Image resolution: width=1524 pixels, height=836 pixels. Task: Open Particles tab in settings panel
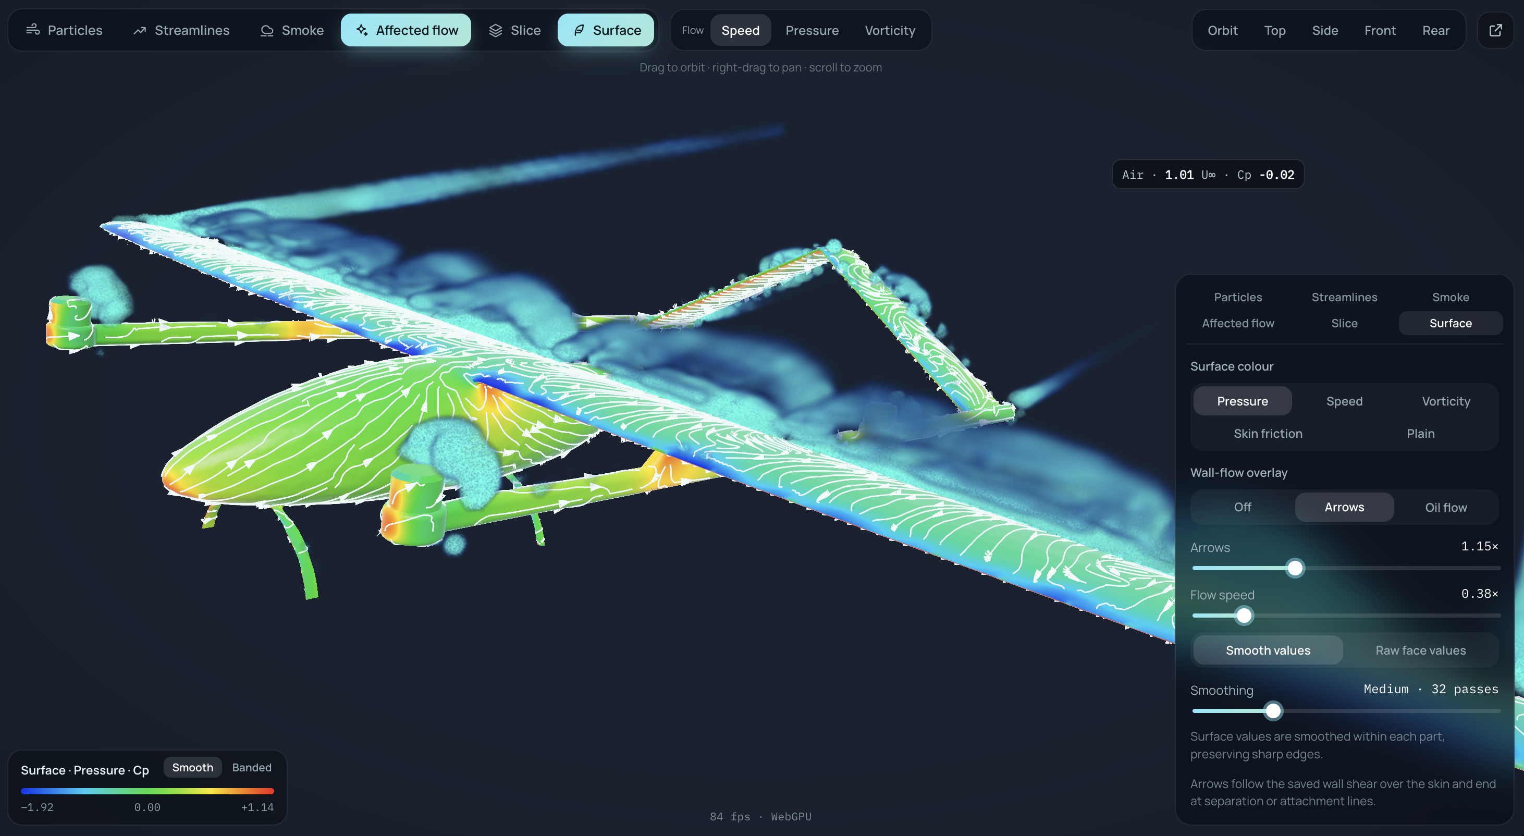click(1238, 297)
